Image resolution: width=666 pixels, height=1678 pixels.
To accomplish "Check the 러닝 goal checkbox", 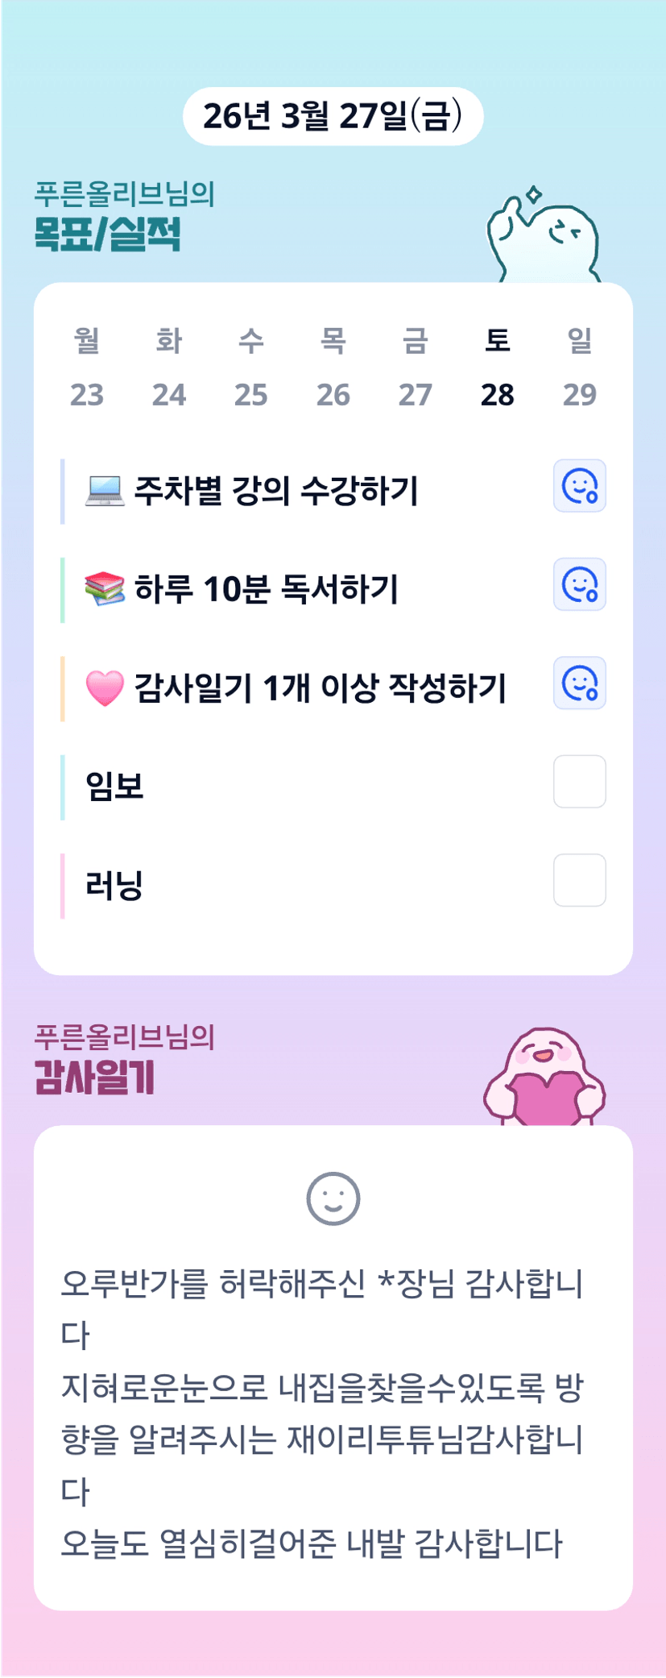I will [x=579, y=880].
